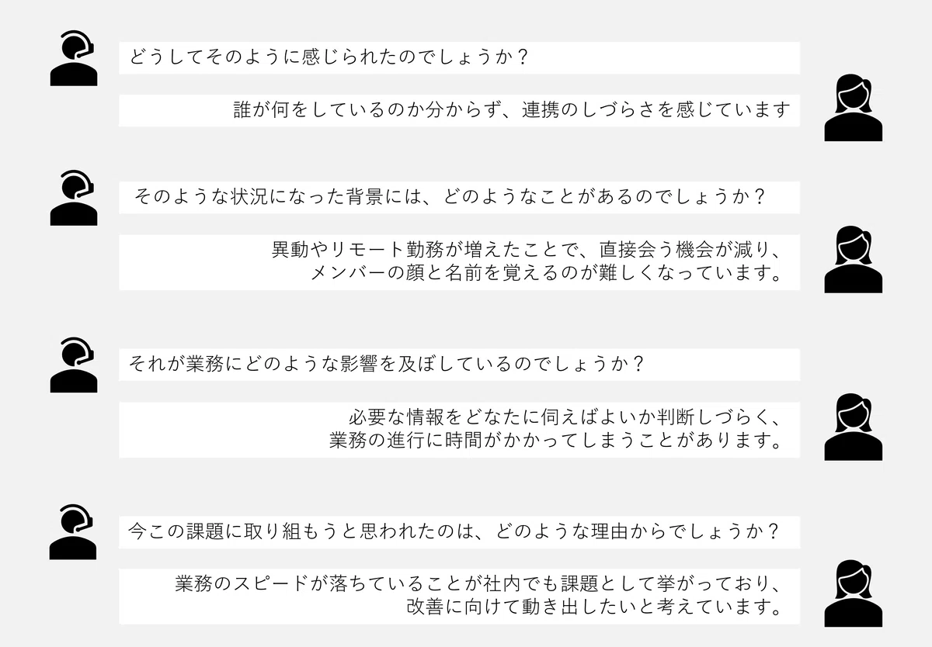Image resolution: width=932 pixels, height=647 pixels.
Task: Click operator icon next to そのような状況になった背景 question
Action: tap(74, 199)
